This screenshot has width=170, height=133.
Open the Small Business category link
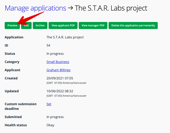pos(58,62)
